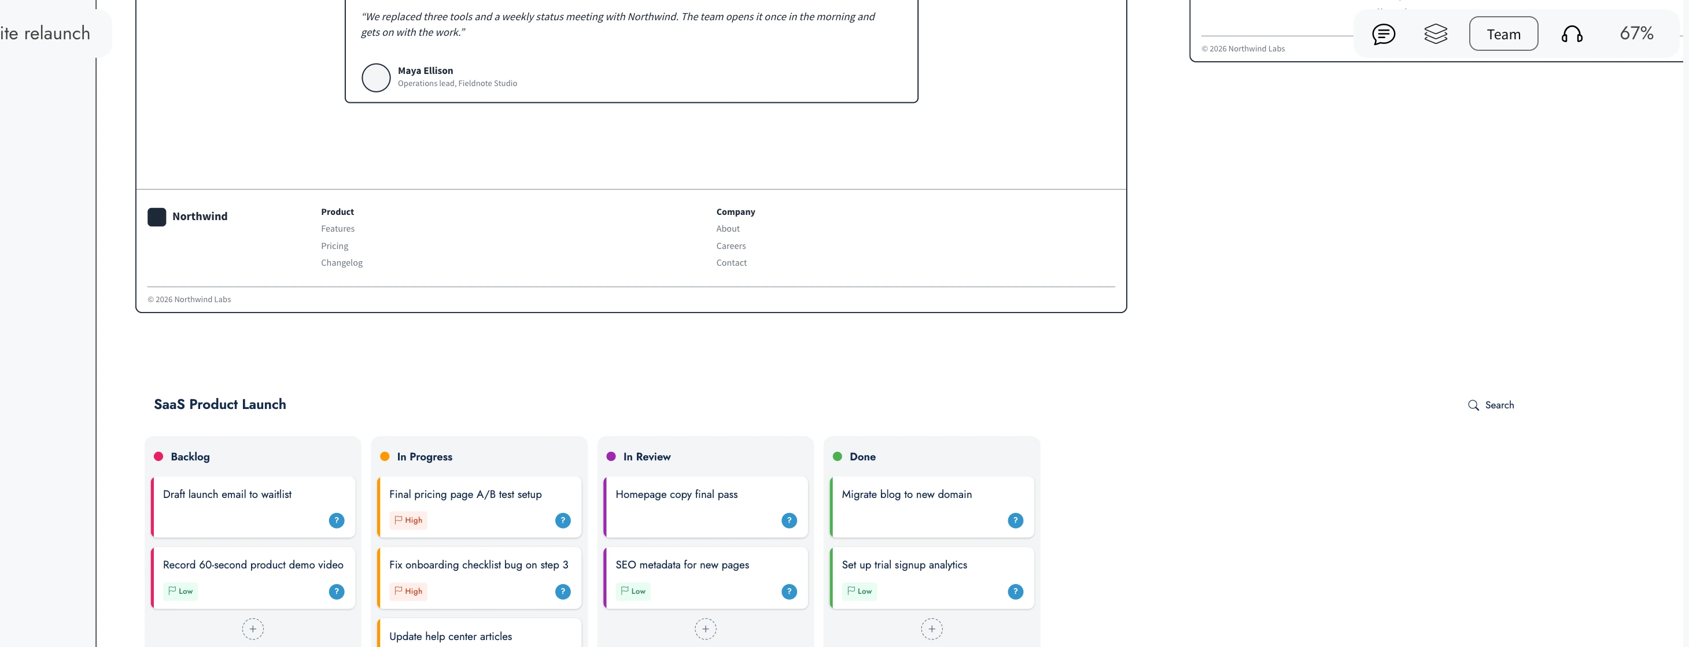Screen dimensions: 1689x647
Task: Click the headphones audio icon
Action: coord(1572,34)
